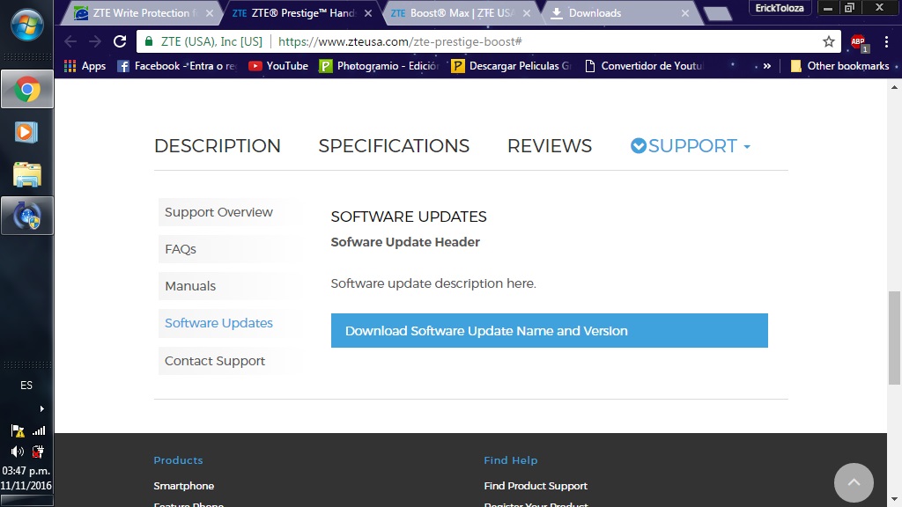Show hidden system tray icons

tap(41, 408)
